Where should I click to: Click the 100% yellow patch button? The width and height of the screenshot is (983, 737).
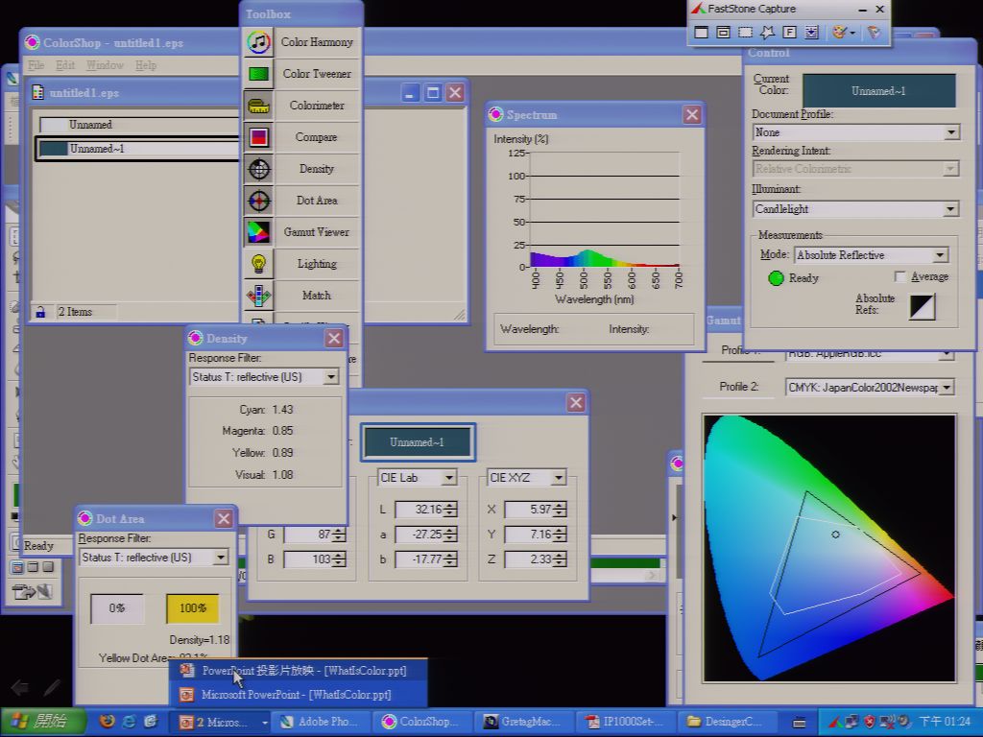pyautogui.click(x=192, y=608)
